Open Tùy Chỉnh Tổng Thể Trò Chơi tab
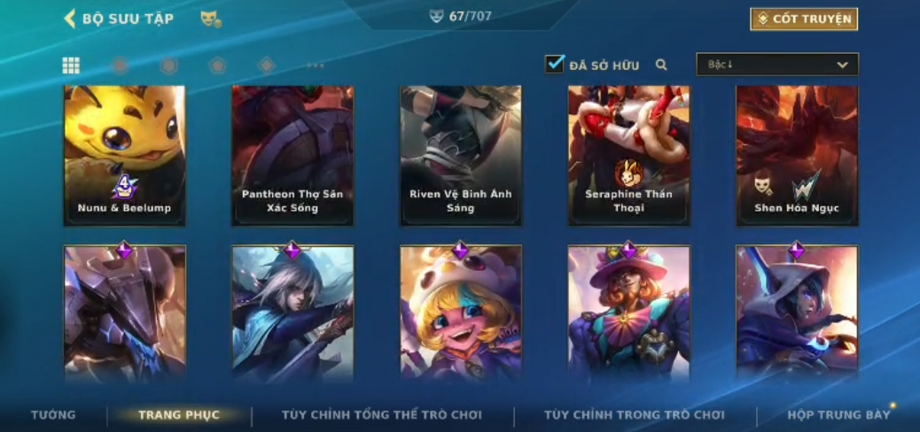Screen dimensions: 920x432 pos(382,415)
